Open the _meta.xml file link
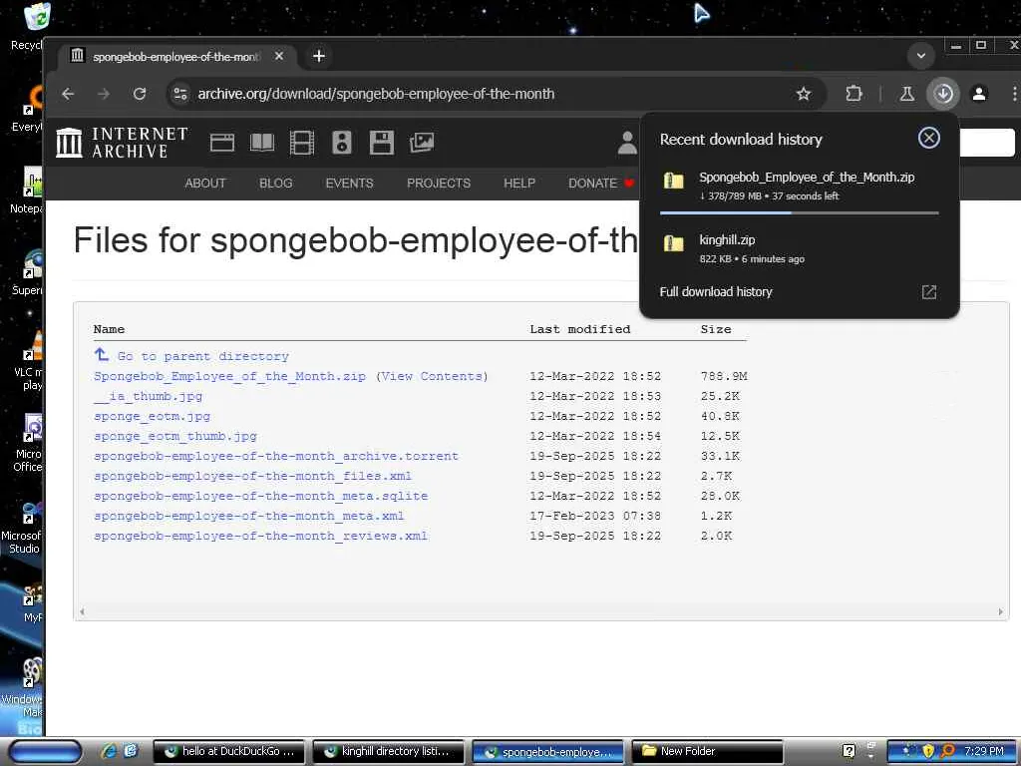Viewport: 1021px width, 766px height. click(248, 516)
